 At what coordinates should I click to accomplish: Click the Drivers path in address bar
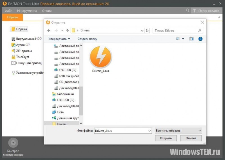[85, 30]
